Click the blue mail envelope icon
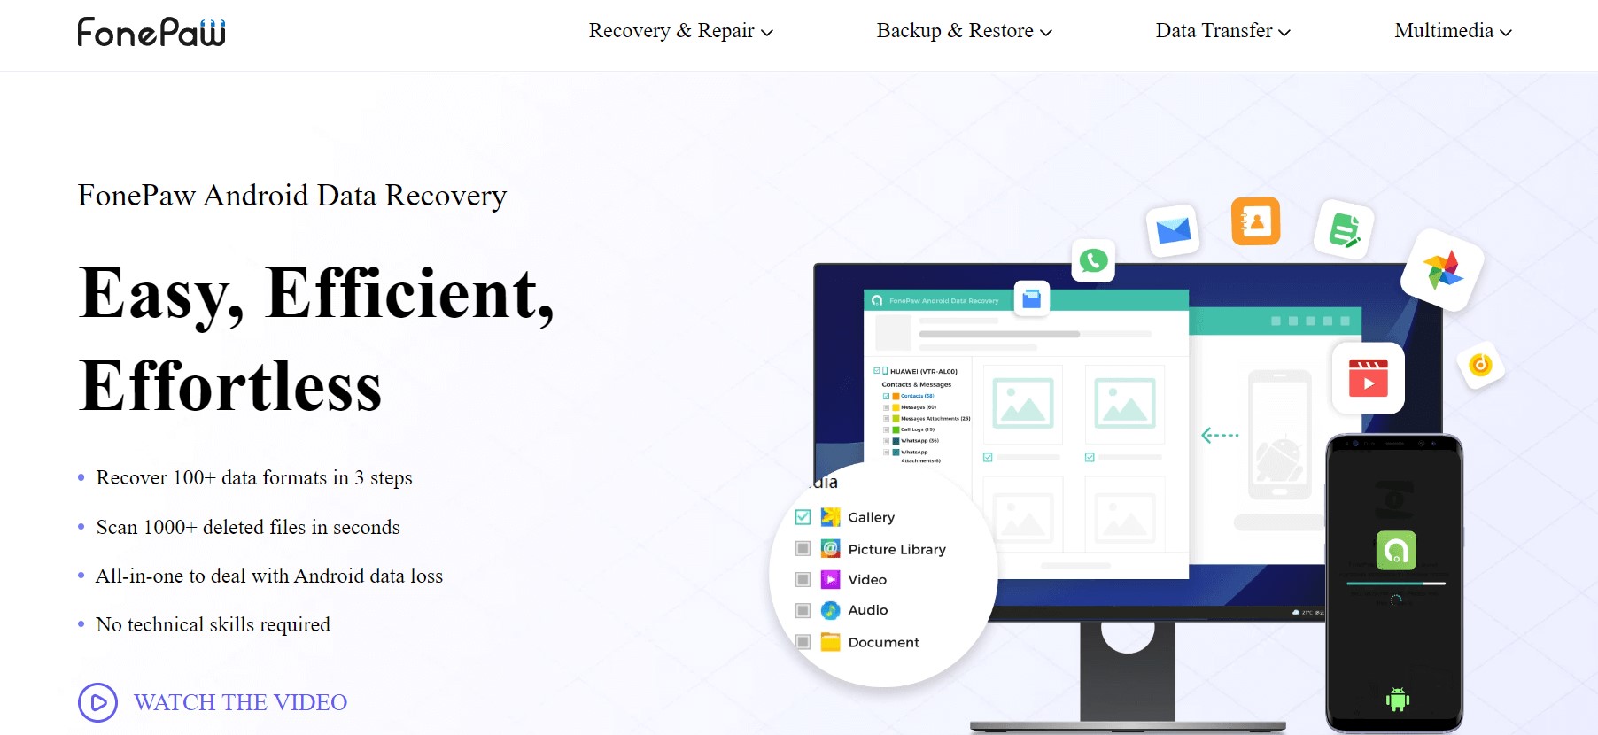 (1173, 230)
